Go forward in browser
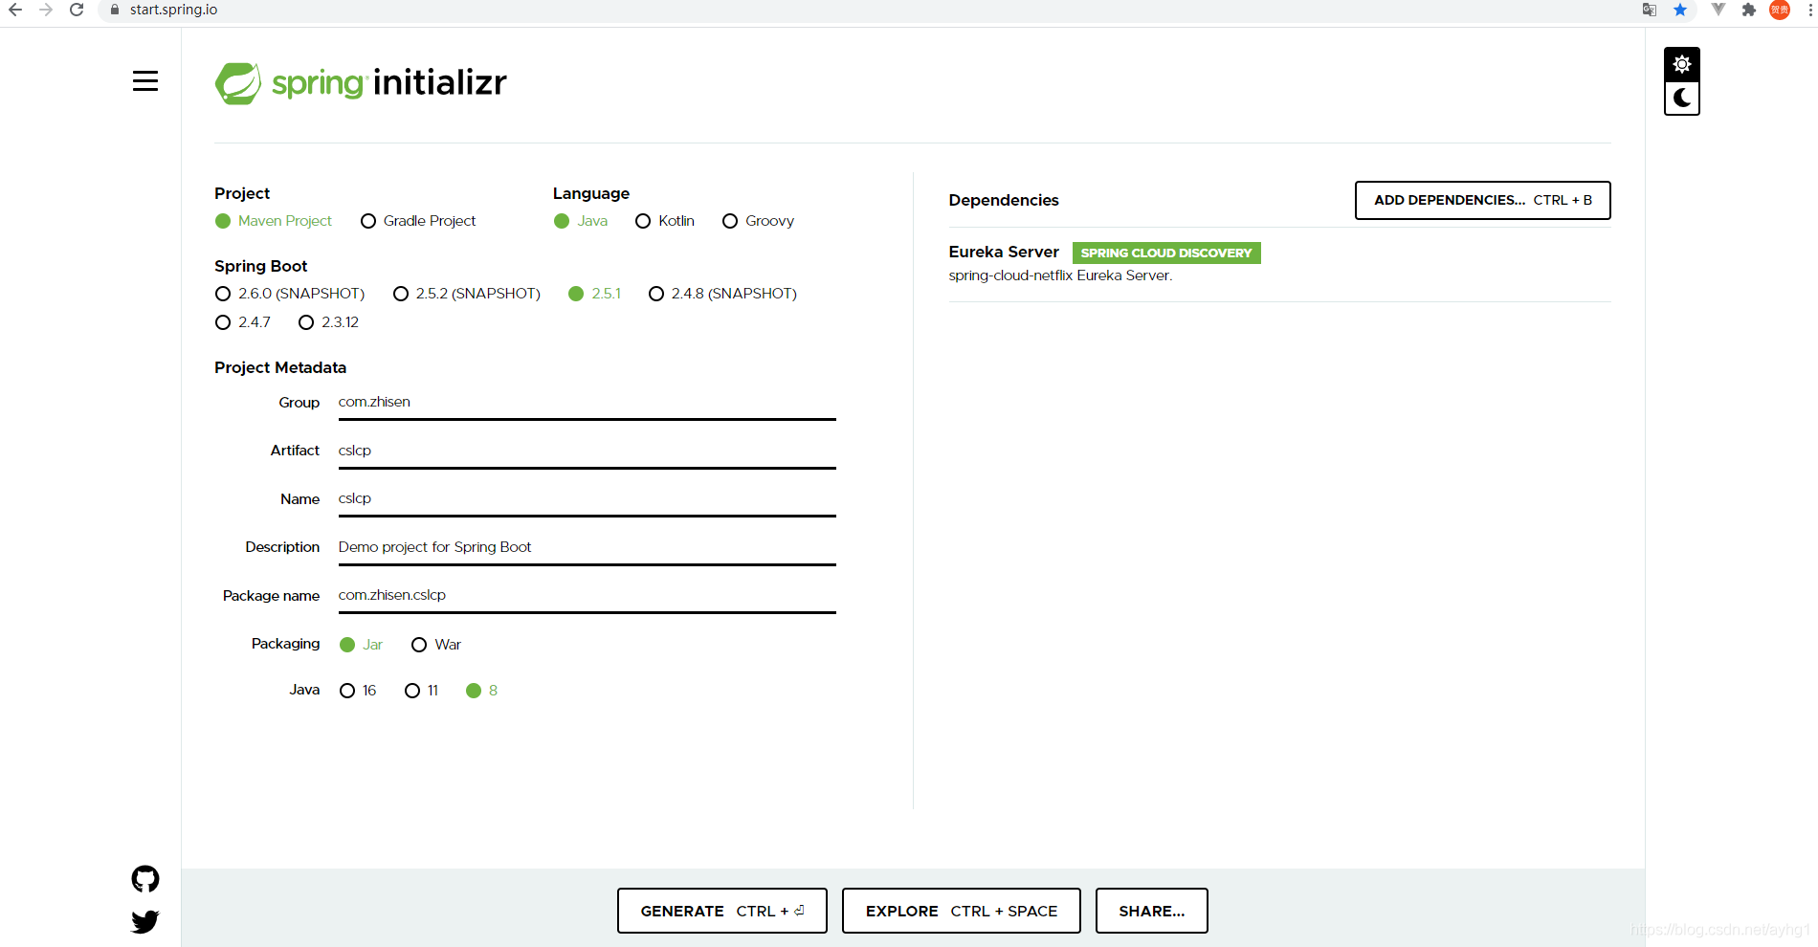The width and height of the screenshot is (1818, 947). (x=46, y=10)
